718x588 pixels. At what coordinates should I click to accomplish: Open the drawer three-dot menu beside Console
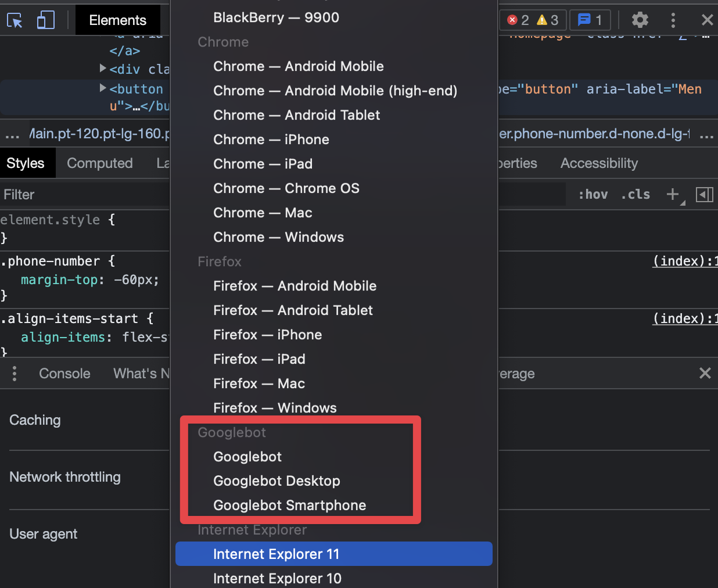click(x=15, y=374)
